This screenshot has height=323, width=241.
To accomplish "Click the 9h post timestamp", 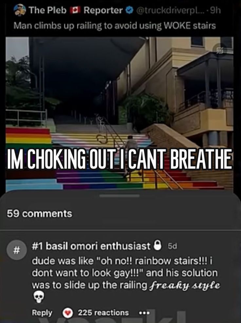I will click(x=215, y=10).
